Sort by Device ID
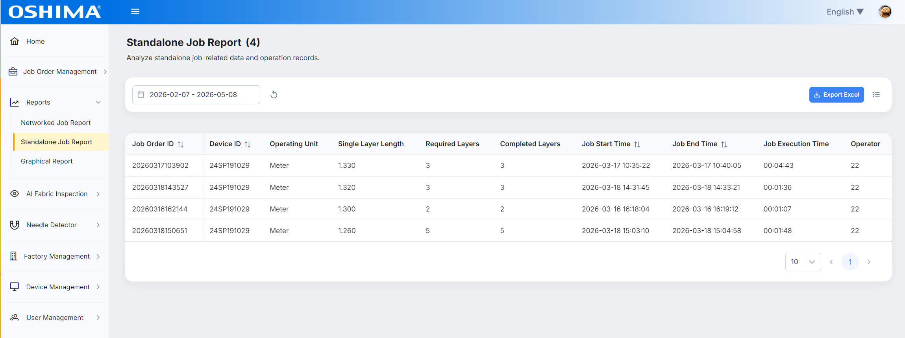The image size is (905, 338). (248, 144)
